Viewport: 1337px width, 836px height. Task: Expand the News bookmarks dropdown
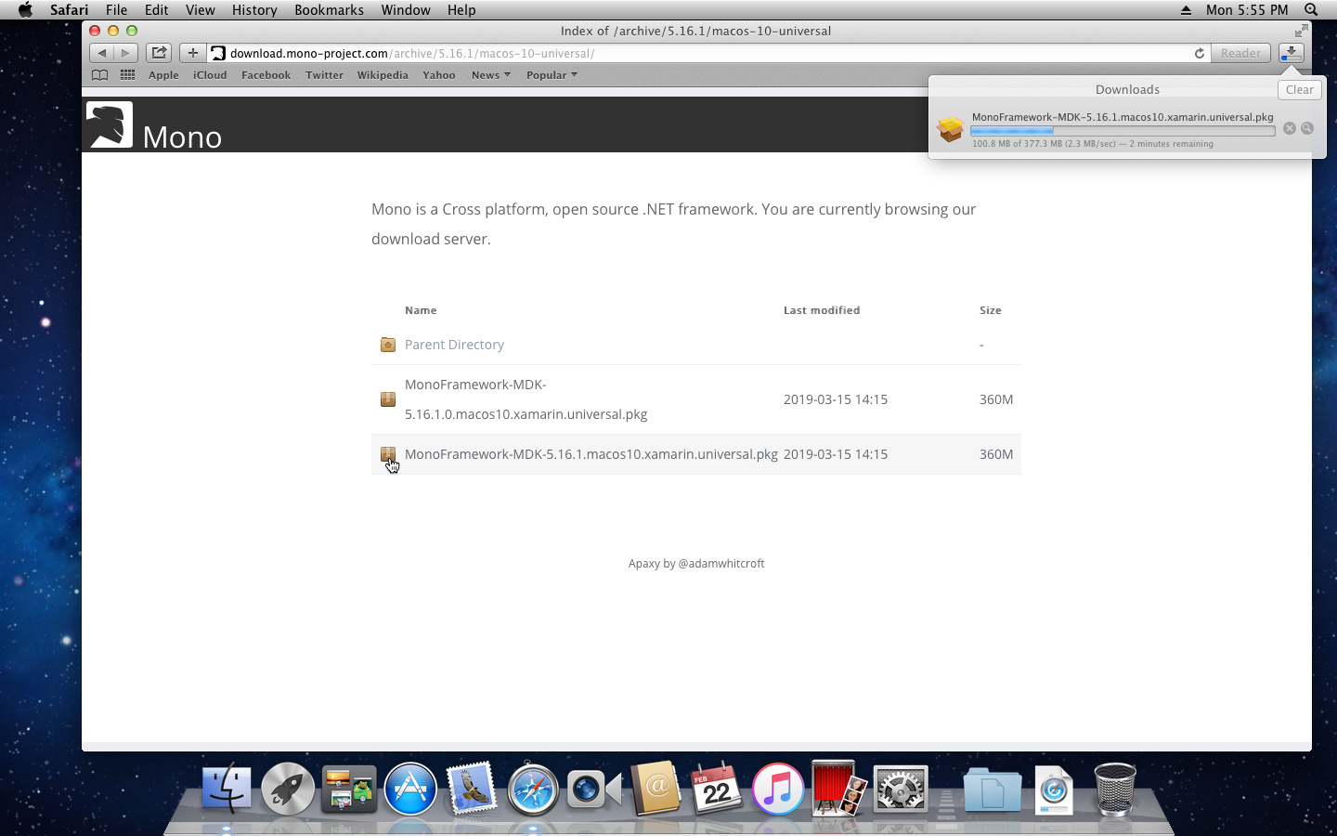click(490, 75)
